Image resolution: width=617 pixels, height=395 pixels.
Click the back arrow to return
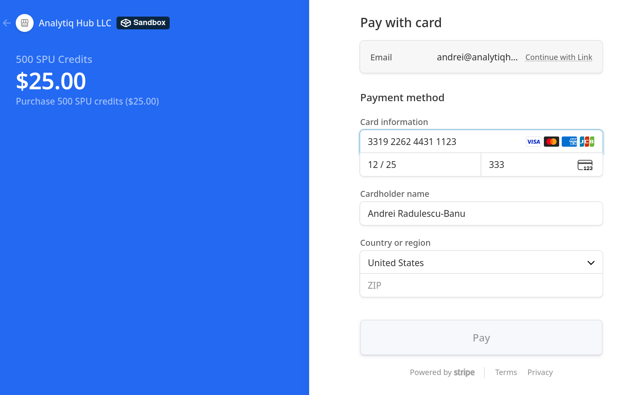6,23
